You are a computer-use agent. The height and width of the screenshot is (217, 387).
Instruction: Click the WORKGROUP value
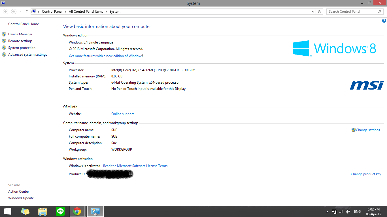pos(122,149)
